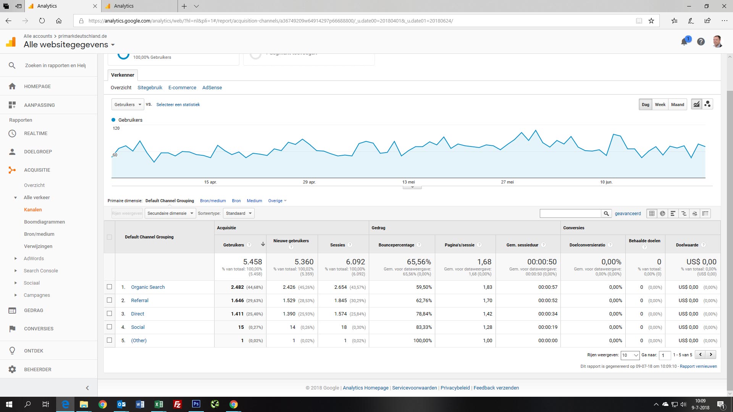Screen dimensions: 733x412
Task: Switch to line chart view icon
Action: 697,104
